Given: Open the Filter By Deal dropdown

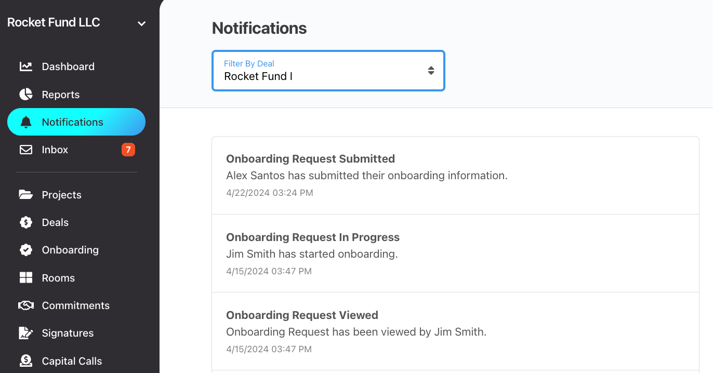Looking at the screenshot, I should 328,70.
